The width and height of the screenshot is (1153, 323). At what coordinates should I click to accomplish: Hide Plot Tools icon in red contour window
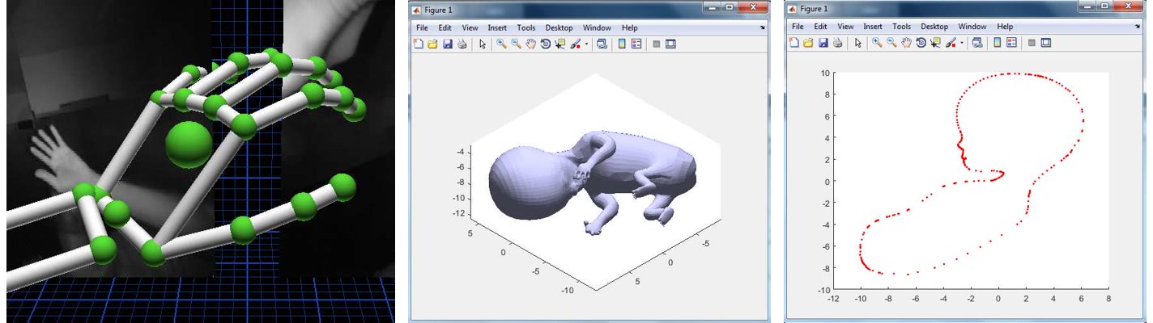coord(1032,42)
